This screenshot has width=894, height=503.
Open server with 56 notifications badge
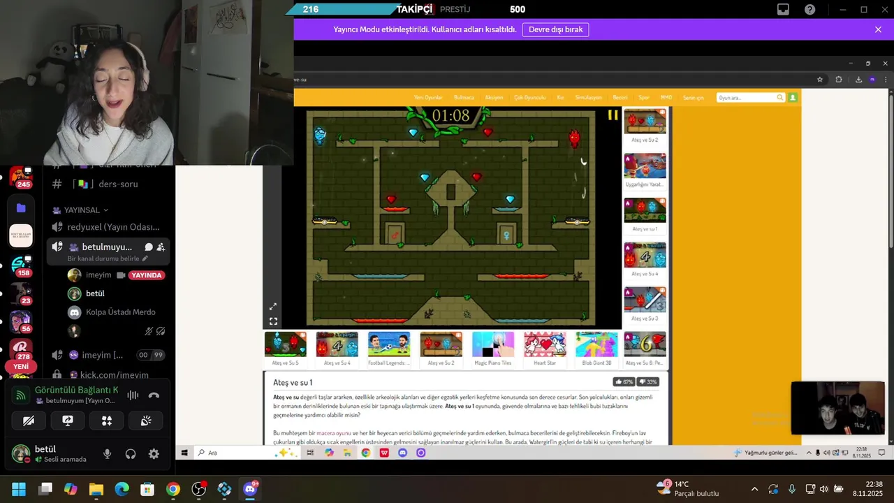pos(21,321)
